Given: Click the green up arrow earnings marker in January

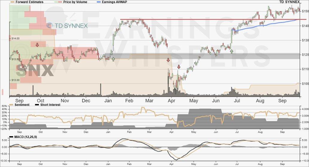Looking at the screenshot, I should pyautogui.click(x=113, y=59).
